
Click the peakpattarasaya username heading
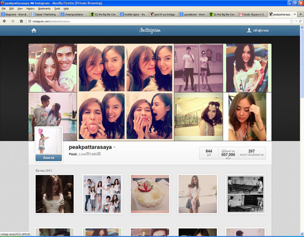point(90,147)
